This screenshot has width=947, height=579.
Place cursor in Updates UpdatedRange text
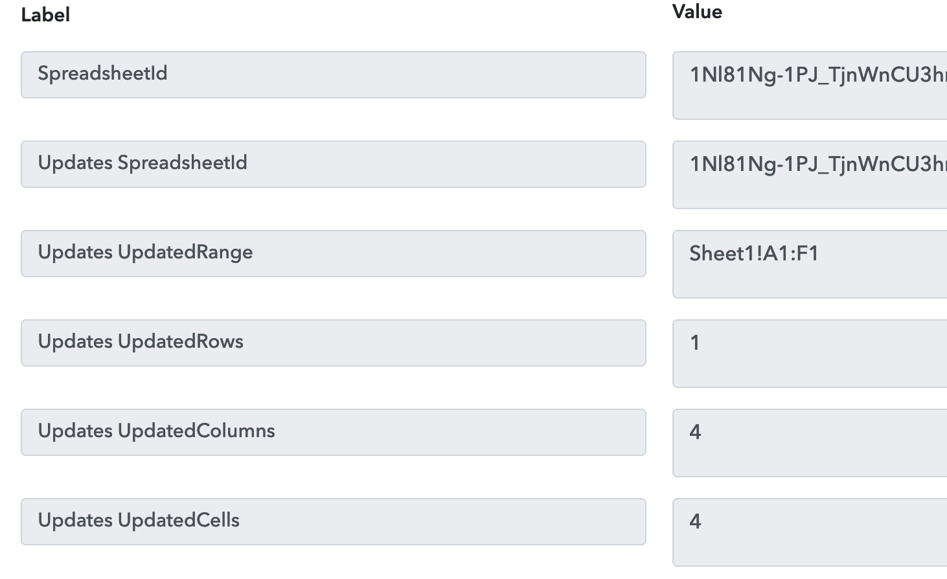(145, 253)
